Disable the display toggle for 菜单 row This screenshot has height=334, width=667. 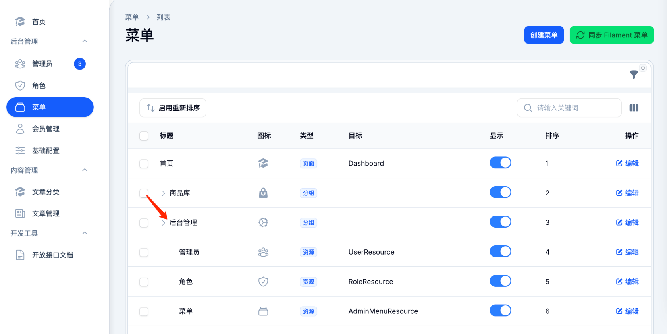coord(500,311)
